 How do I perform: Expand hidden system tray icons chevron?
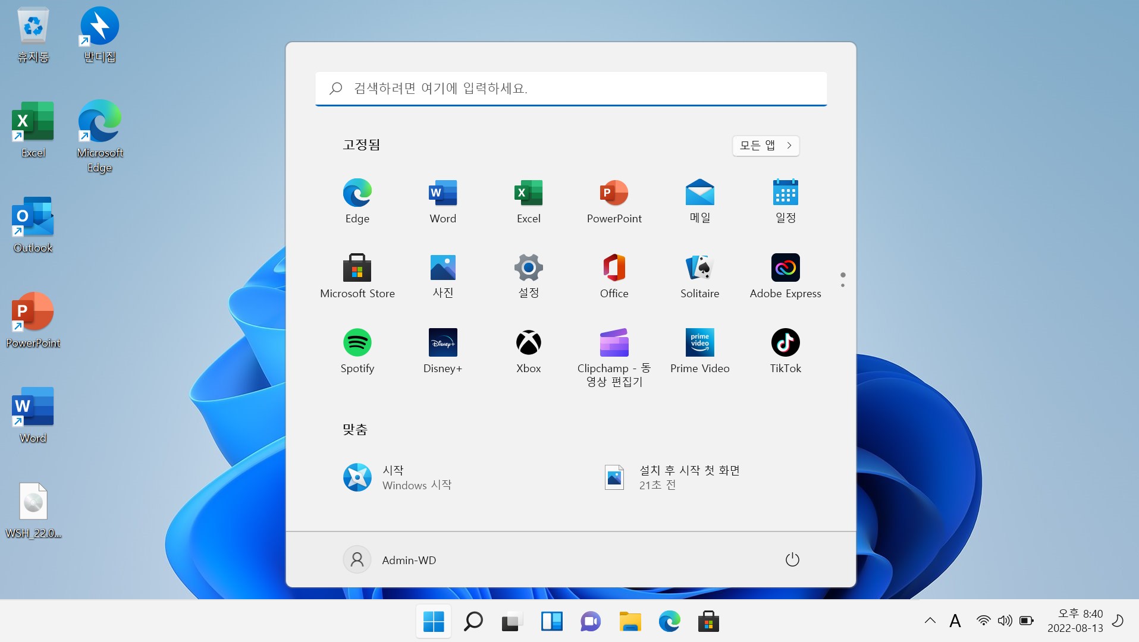click(x=930, y=621)
